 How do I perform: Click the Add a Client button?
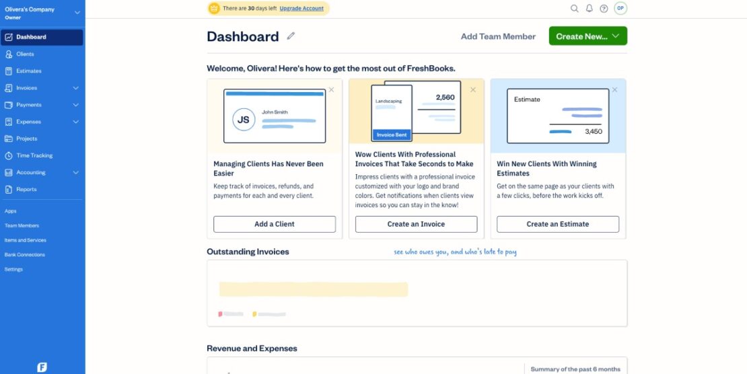274,224
